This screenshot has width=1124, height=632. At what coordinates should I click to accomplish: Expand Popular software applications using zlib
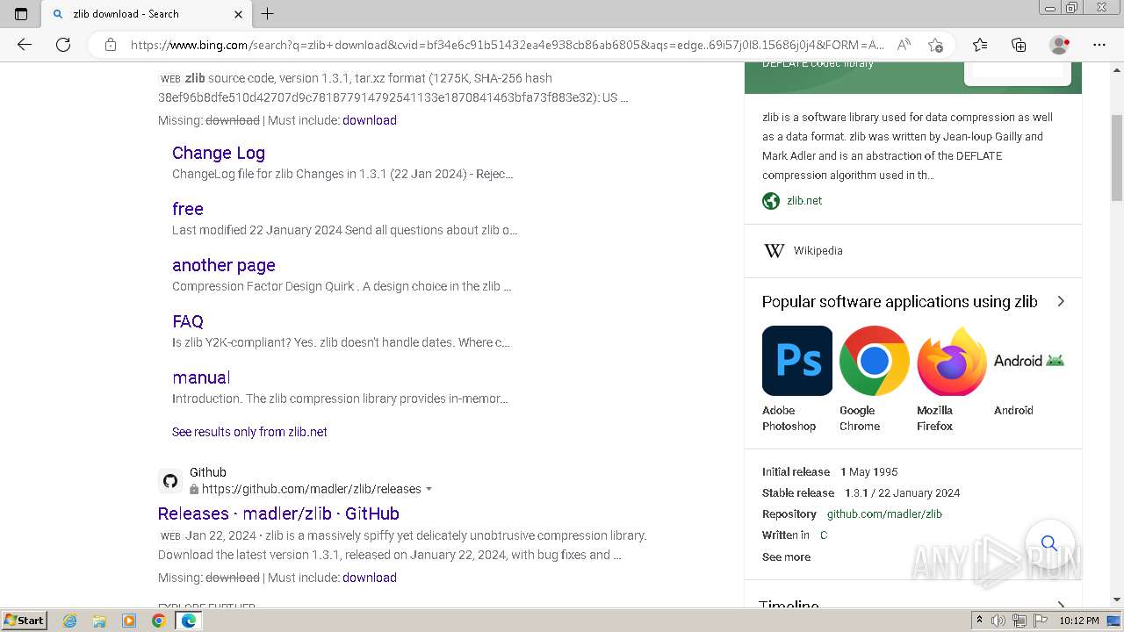pyautogui.click(x=1061, y=301)
